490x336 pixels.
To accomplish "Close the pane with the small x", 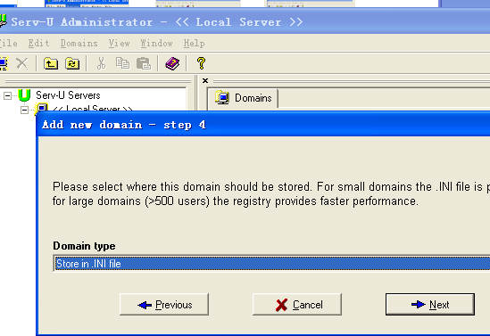I will [x=205, y=81].
